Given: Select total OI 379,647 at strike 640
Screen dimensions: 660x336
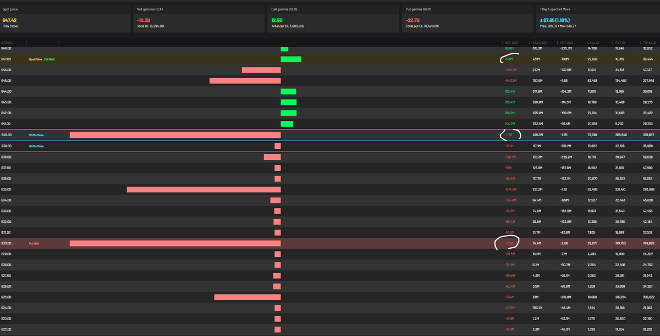Looking at the screenshot, I should [x=647, y=135].
